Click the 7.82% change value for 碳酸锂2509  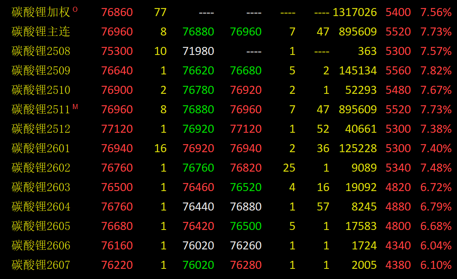click(436, 71)
